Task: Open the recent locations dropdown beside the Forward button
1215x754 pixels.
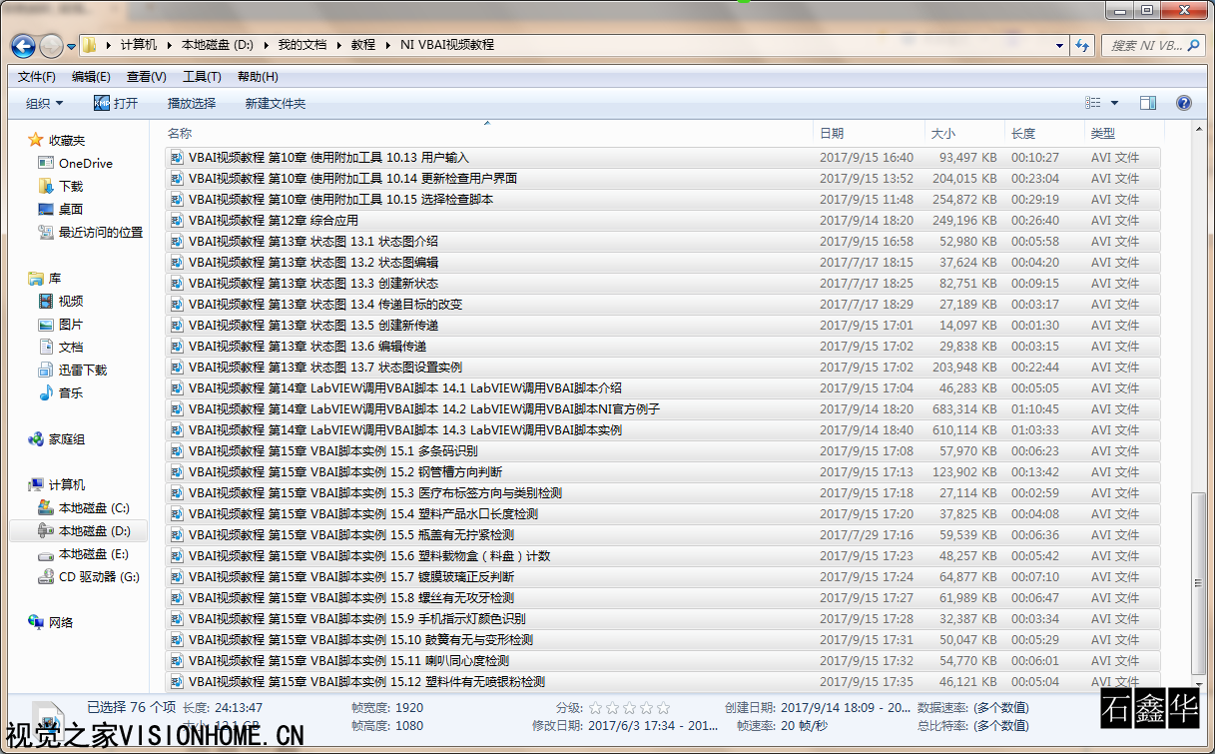Action: tap(71, 46)
